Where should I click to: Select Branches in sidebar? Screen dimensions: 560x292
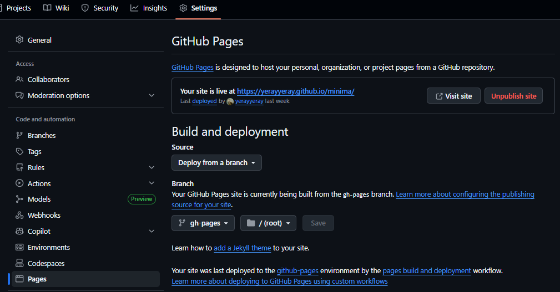pos(85,135)
